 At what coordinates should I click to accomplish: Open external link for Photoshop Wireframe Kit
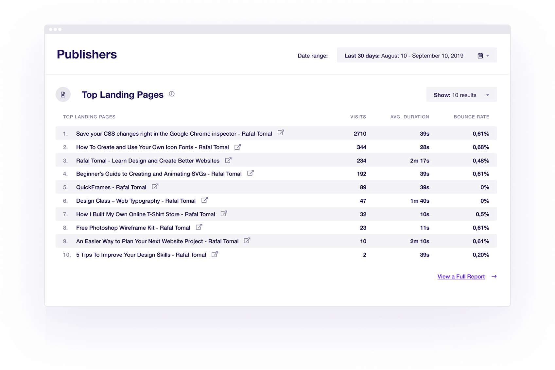click(199, 227)
